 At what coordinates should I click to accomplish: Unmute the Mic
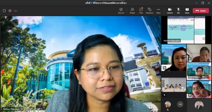point(179,10)
